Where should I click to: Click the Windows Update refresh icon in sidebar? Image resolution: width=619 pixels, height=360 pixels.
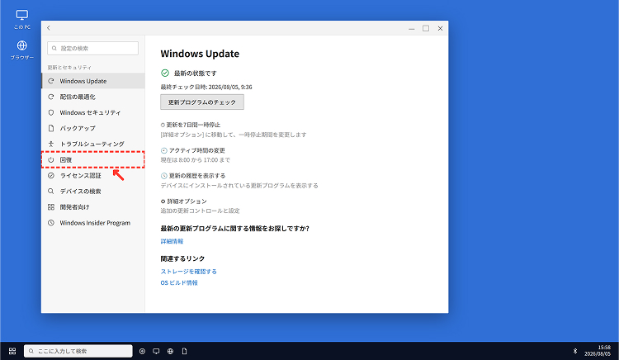tap(51, 81)
